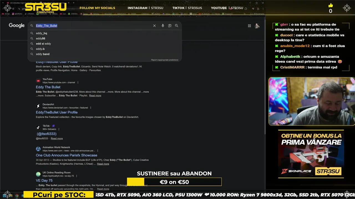Go to Google homepage via logo
Screen dimensions: 355x199
click(17, 25)
